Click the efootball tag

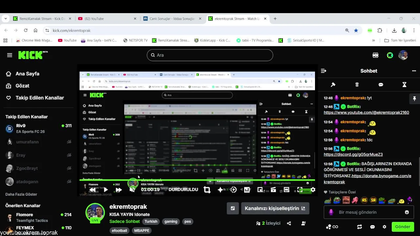(119, 231)
